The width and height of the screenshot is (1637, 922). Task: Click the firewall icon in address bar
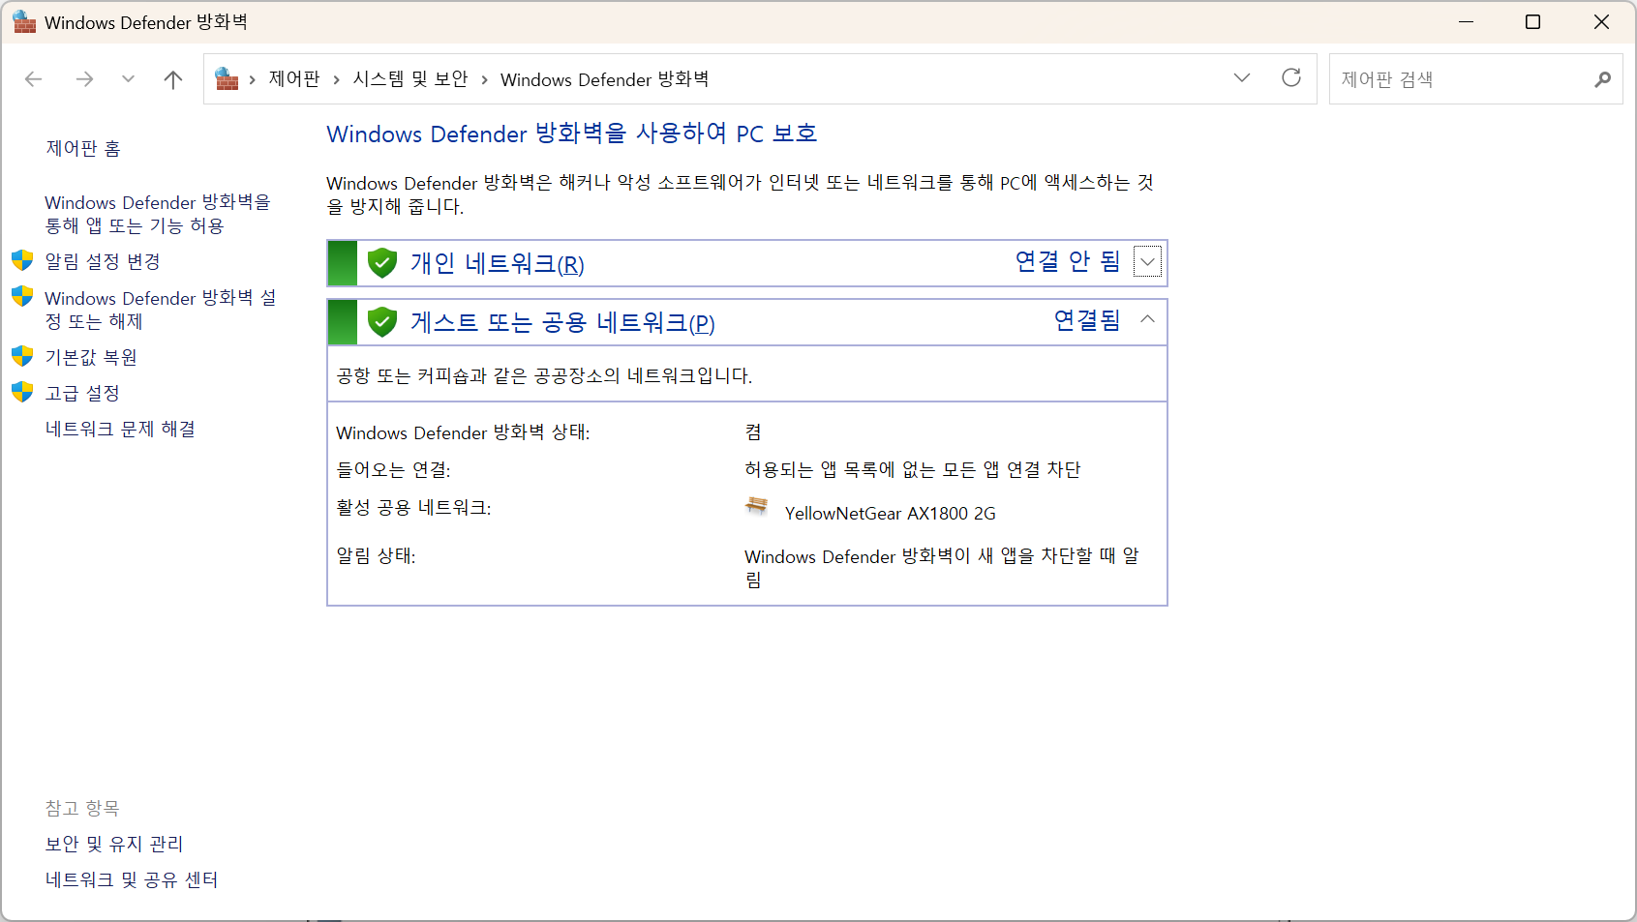[227, 78]
